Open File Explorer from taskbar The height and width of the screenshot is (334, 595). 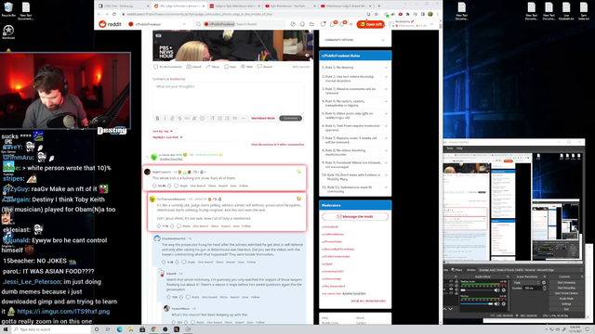click(x=131, y=329)
